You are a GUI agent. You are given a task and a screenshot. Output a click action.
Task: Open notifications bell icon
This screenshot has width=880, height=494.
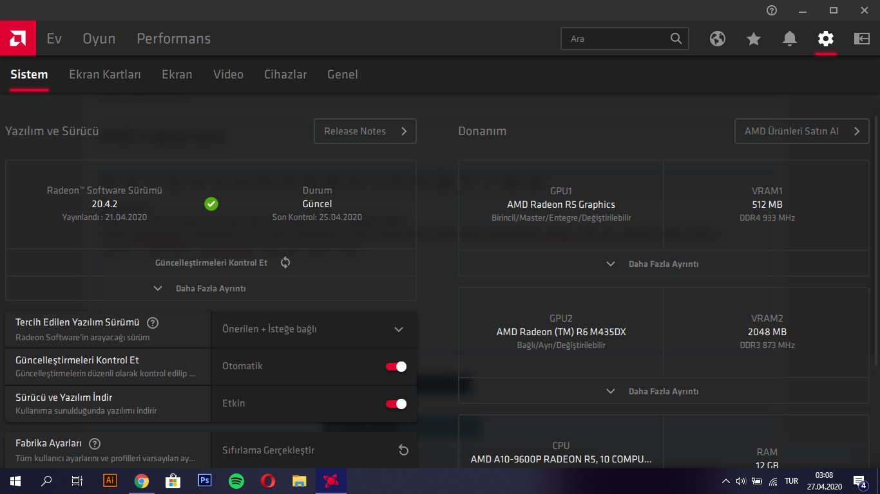(790, 39)
